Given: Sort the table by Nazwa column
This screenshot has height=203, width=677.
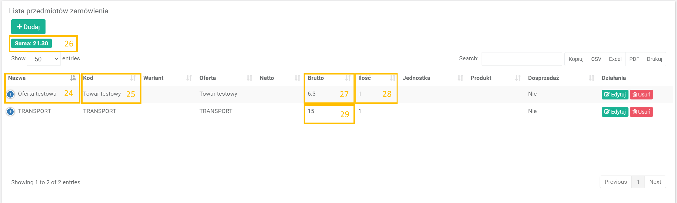Looking at the screenshot, I should click(x=17, y=78).
